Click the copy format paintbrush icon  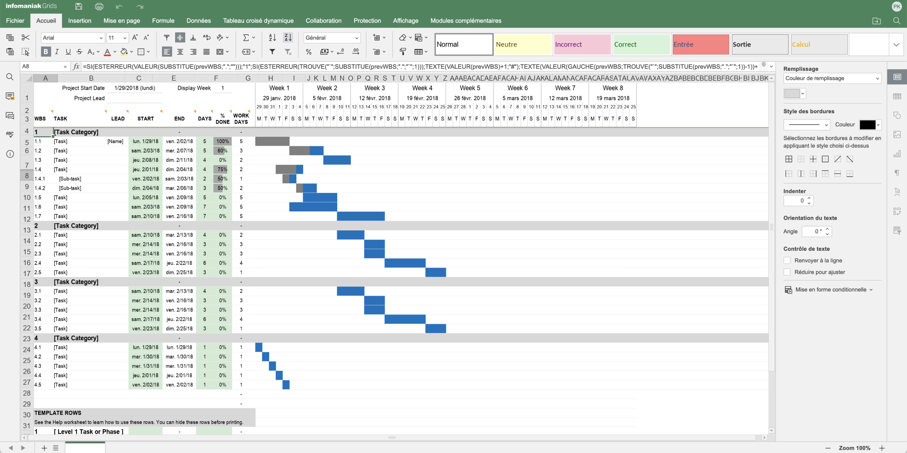403,52
